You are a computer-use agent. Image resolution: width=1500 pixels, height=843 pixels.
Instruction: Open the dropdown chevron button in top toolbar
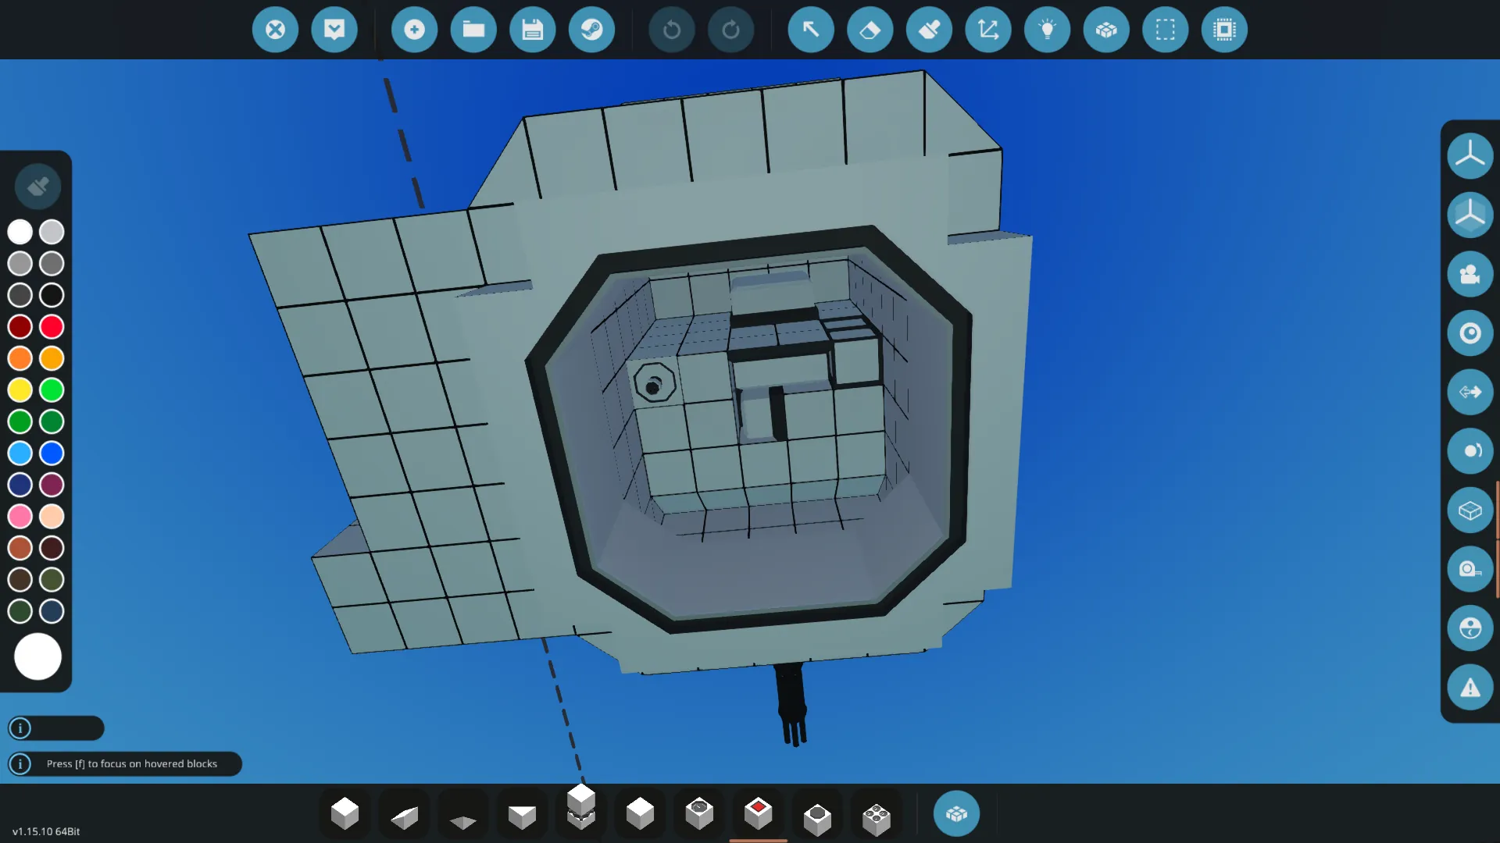click(334, 30)
